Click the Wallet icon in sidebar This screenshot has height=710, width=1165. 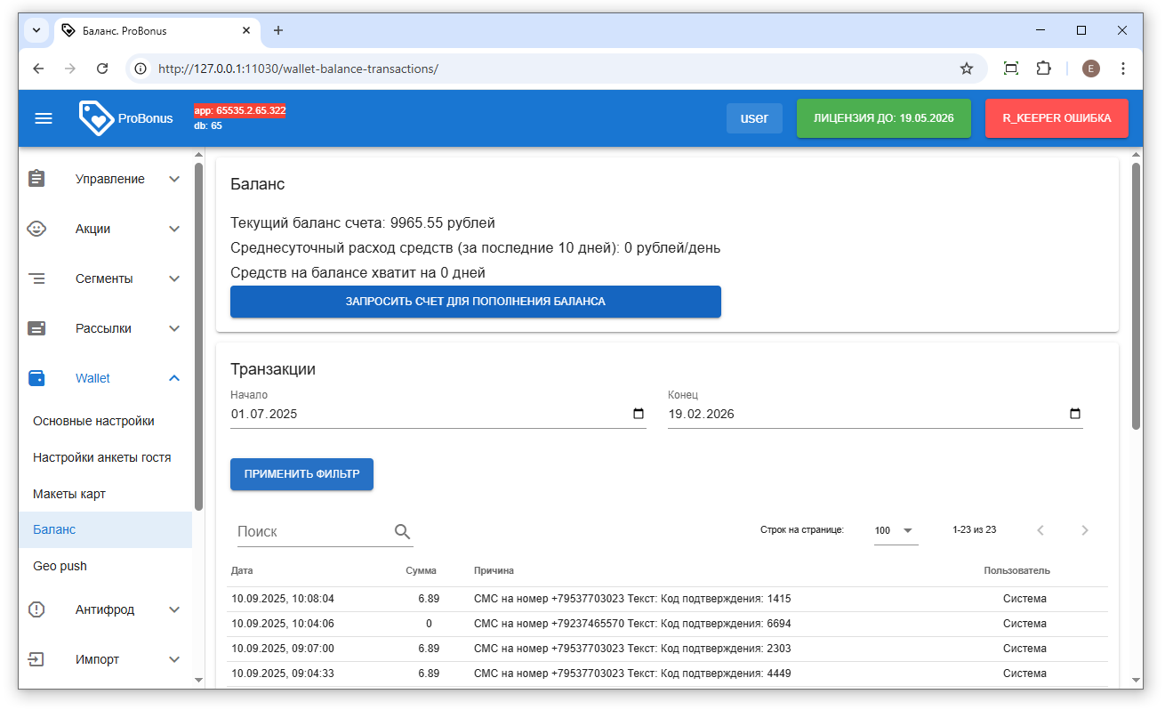point(36,378)
